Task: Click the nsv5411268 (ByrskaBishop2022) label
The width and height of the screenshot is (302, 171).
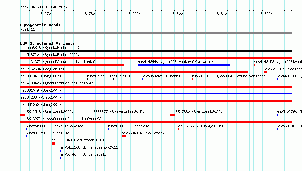Action: tap(89, 147)
